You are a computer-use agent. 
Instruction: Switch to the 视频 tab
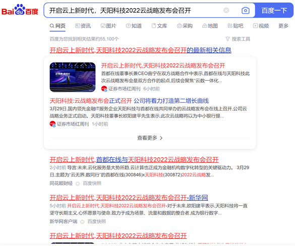(x=261, y=26)
